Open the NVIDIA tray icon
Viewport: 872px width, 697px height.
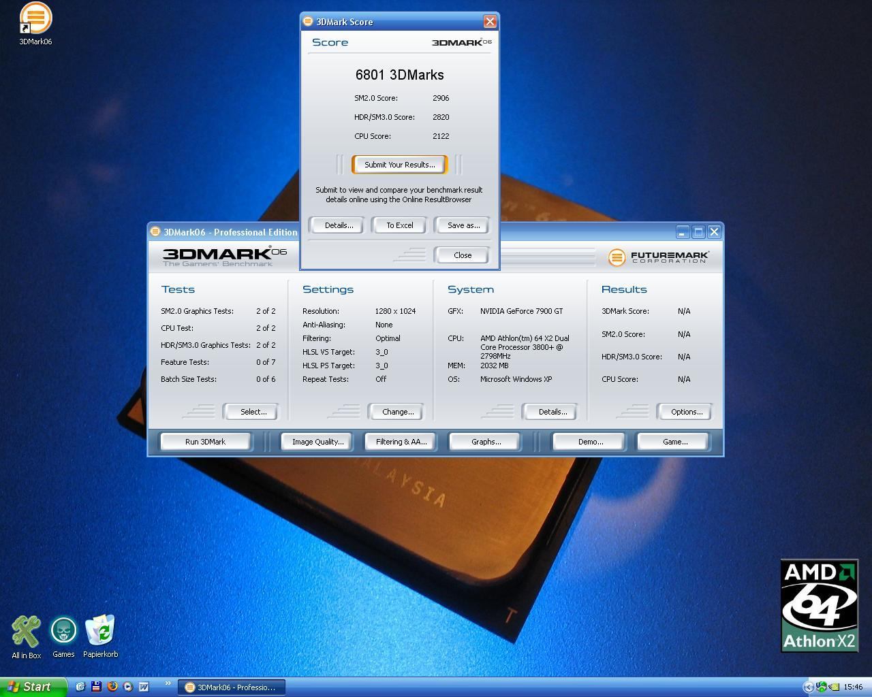tap(834, 687)
